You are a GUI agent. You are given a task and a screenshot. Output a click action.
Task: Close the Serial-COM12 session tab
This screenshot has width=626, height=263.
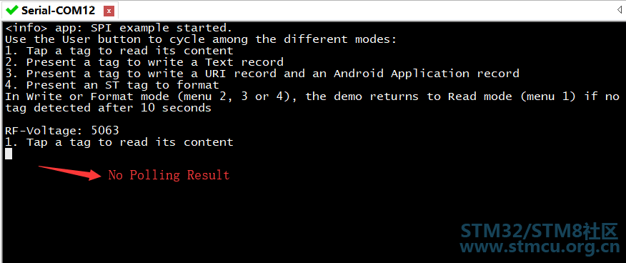point(109,11)
